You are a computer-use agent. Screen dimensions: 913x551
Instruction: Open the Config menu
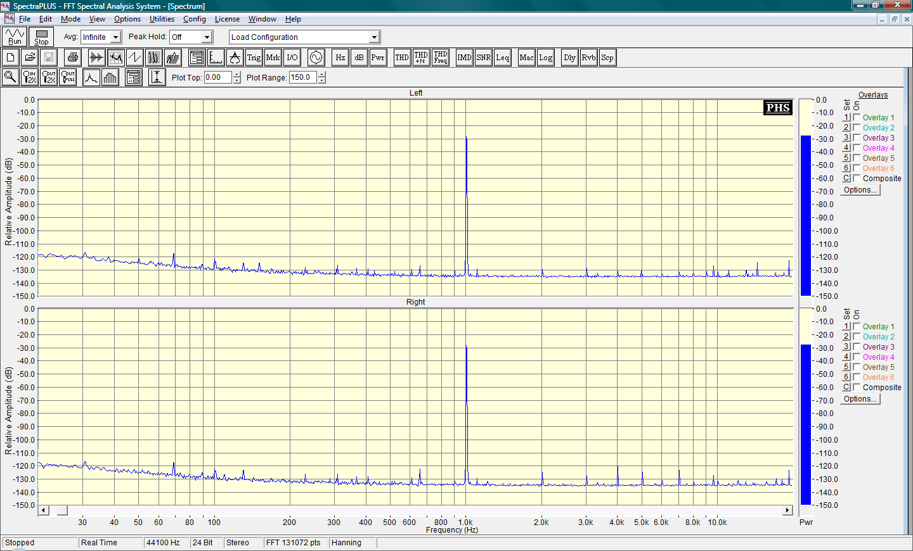[194, 19]
